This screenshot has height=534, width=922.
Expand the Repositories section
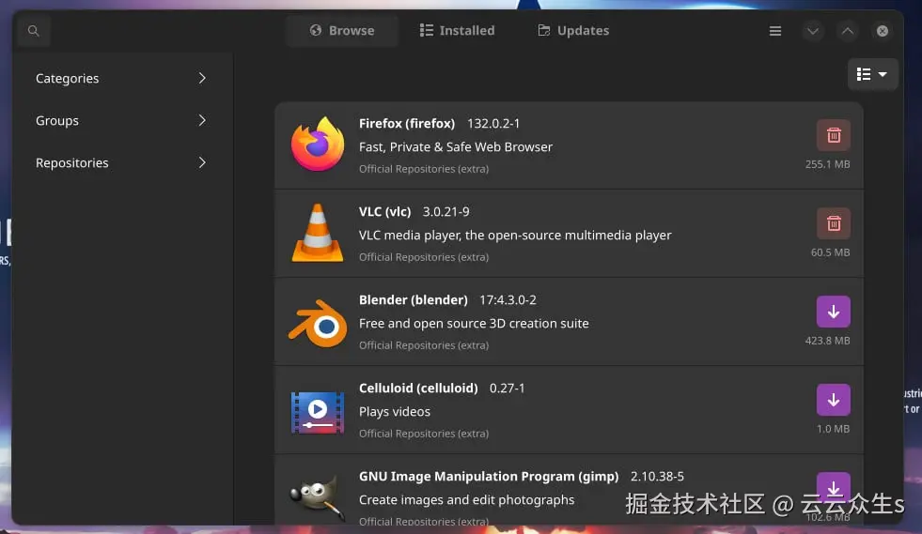click(121, 162)
